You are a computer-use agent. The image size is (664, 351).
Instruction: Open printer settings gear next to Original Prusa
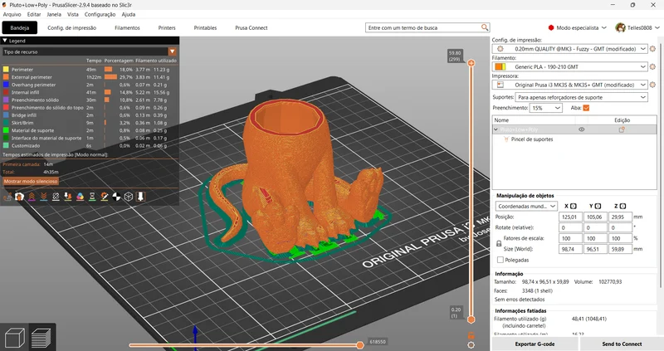[652, 85]
